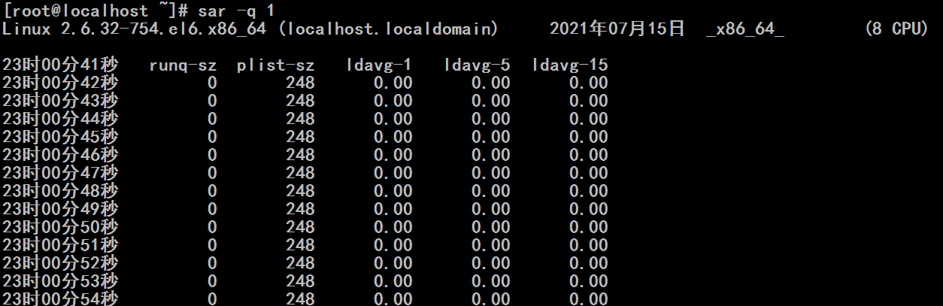Click the timestamp 23时00分42秒 in first data row
Screen dimensions: 943x306
[60, 83]
